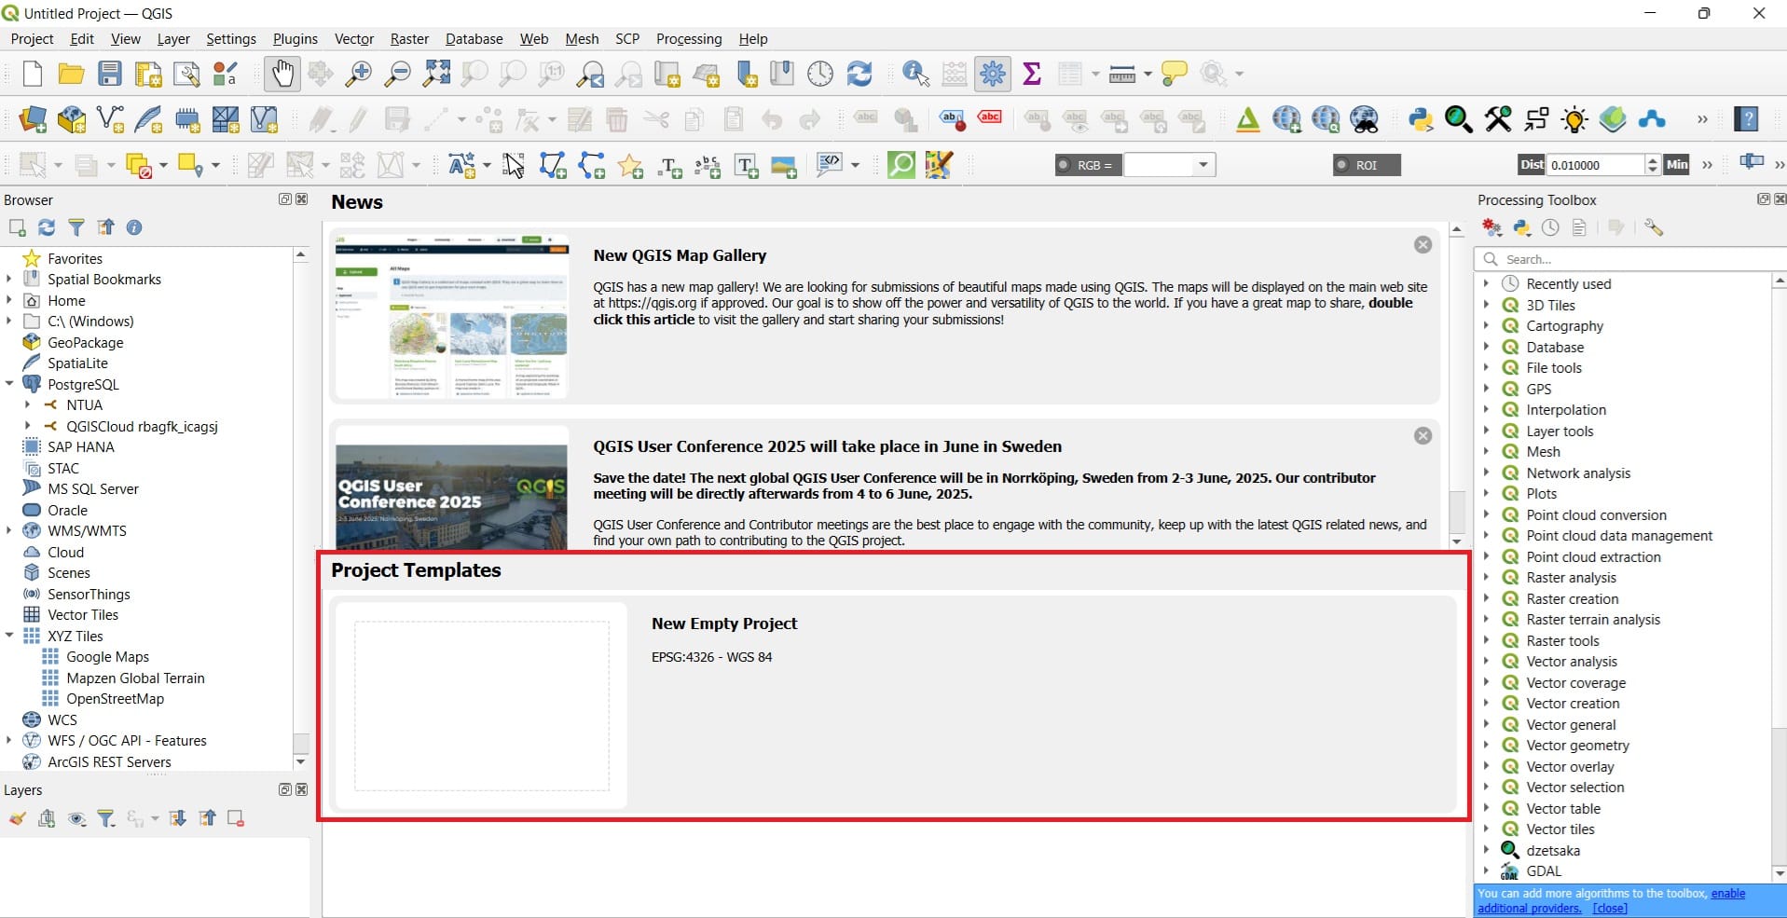Open a project with the folder icon
The width and height of the screenshot is (1787, 918).
point(71,74)
